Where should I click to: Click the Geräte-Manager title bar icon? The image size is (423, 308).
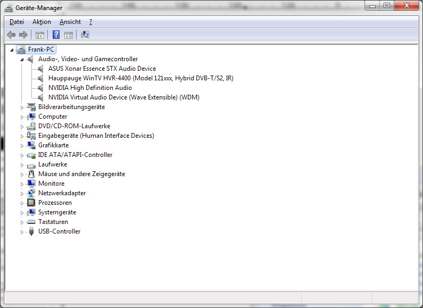(x=9, y=8)
